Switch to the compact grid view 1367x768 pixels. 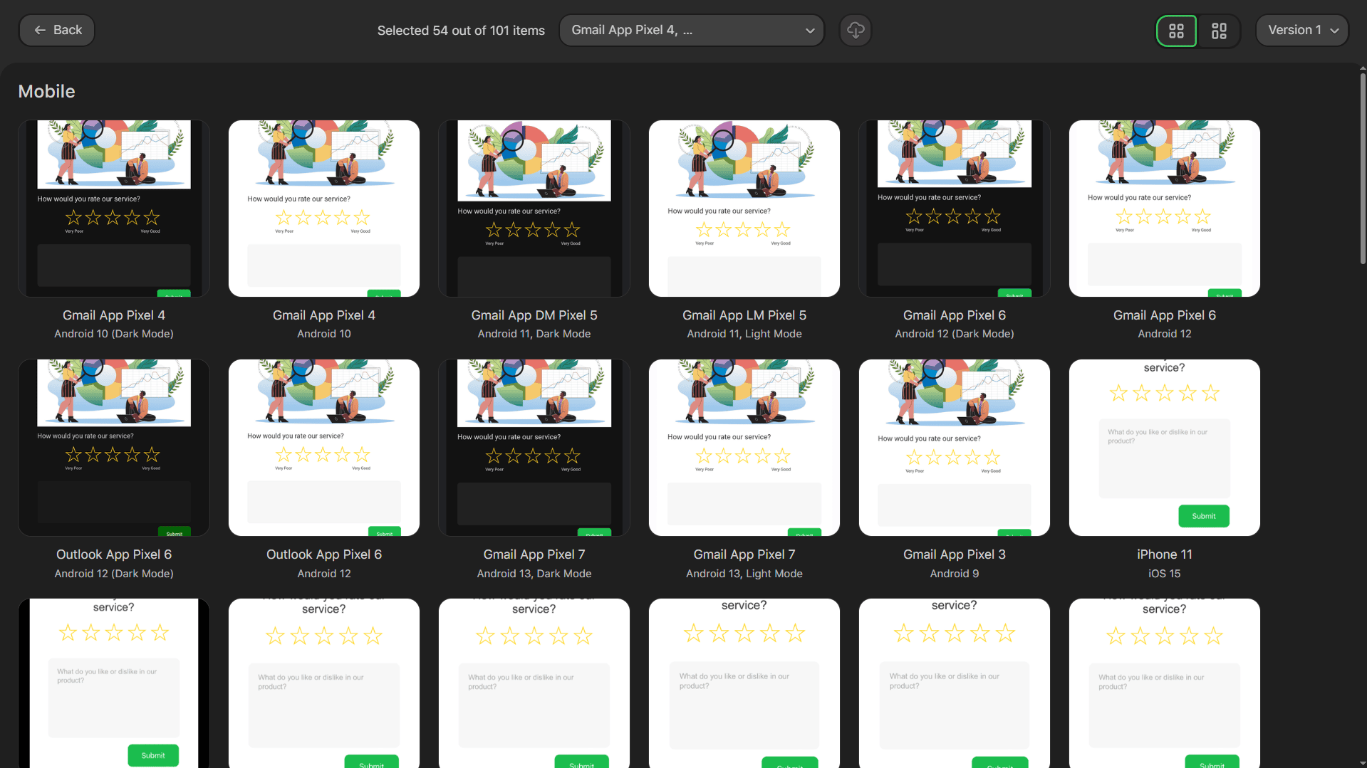coord(1219,31)
